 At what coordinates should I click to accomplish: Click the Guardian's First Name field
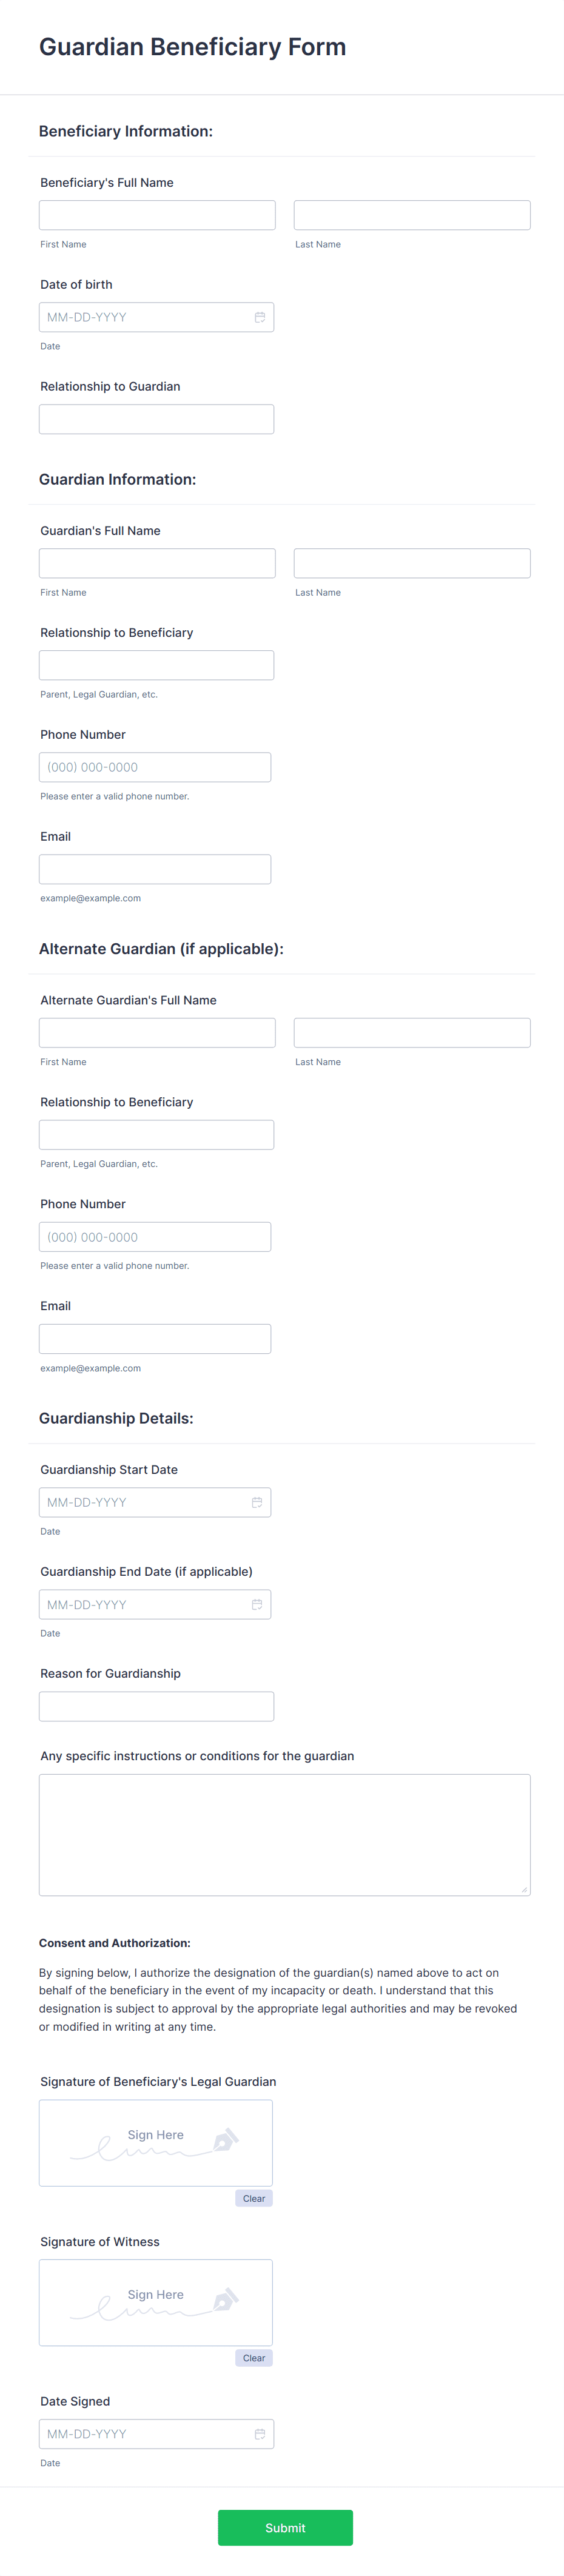[x=157, y=562]
